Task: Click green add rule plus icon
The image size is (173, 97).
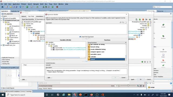Action: pyautogui.click(x=142, y=62)
